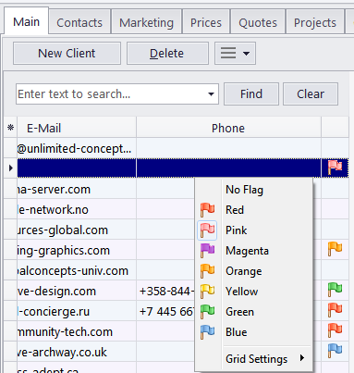Select Magenta flag option
The width and height of the screenshot is (354, 373).
(254, 251)
